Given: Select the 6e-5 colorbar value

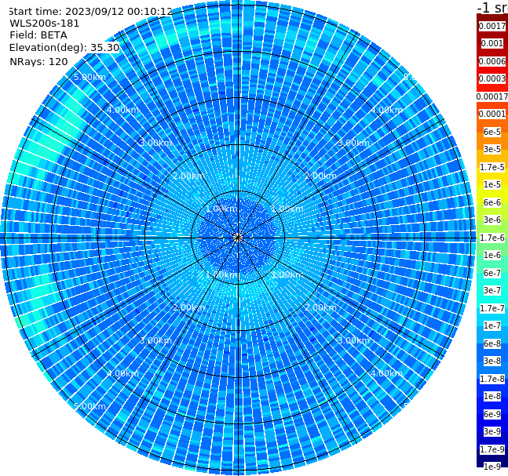Looking at the screenshot, I should [492, 132].
